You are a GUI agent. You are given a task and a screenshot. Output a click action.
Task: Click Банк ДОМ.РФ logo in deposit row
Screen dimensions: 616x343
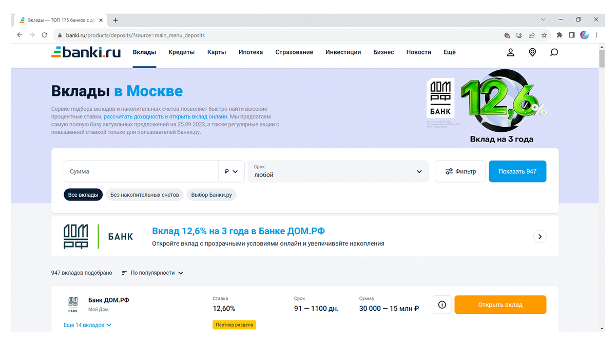click(x=73, y=304)
